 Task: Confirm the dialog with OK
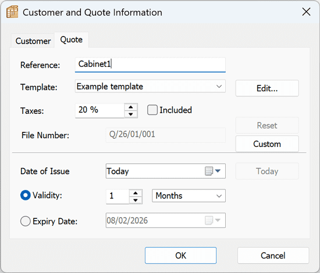click(180, 255)
